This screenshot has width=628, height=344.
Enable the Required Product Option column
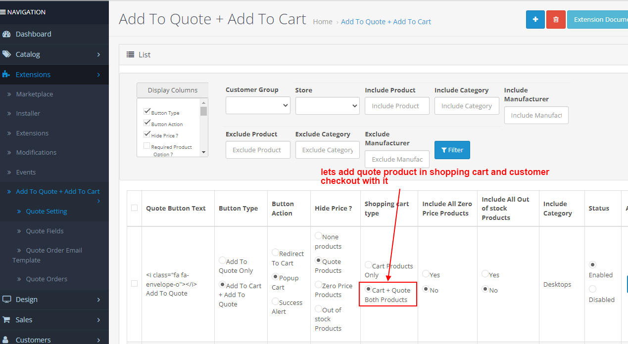pyautogui.click(x=147, y=145)
